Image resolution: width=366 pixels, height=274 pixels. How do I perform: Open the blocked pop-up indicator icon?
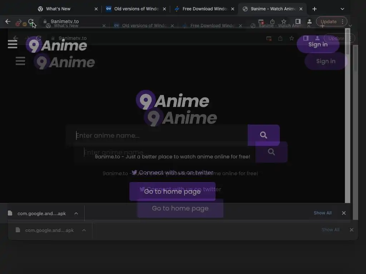261,22
